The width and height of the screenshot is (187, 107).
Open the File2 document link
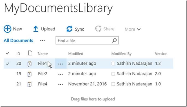(43, 74)
